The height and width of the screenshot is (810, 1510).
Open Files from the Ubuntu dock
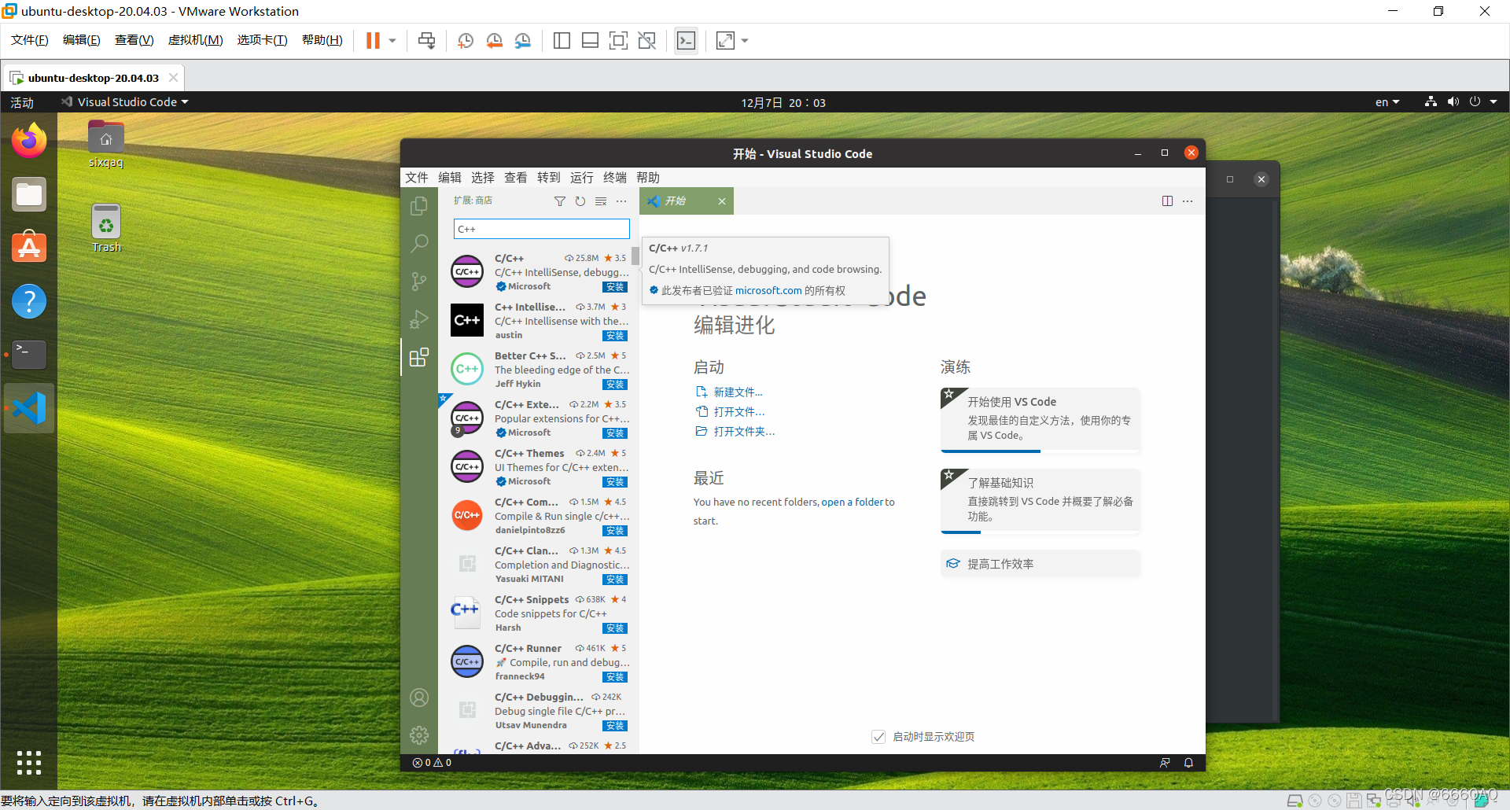pyautogui.click(x=29, y=194)
